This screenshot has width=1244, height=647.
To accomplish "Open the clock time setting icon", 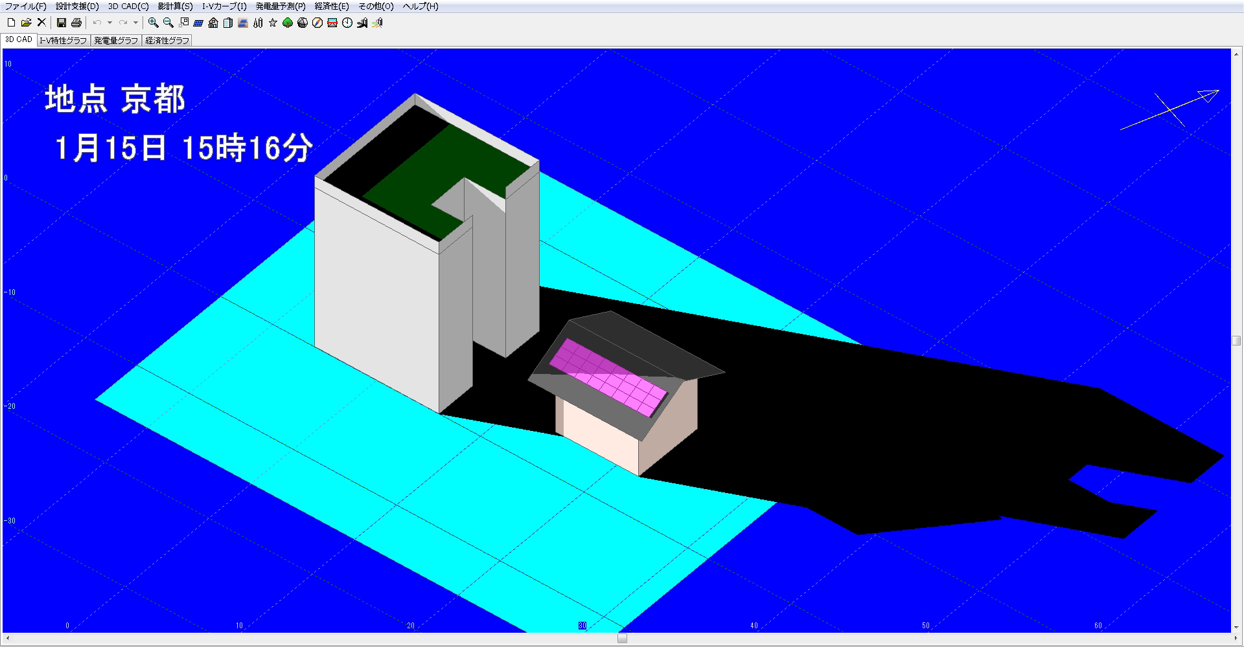I will pos(347,23).
